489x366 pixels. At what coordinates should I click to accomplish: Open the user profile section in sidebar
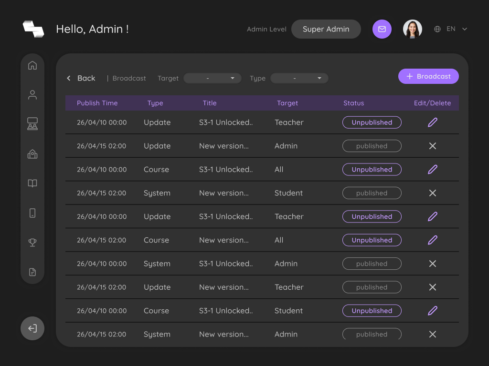[32, 95]
